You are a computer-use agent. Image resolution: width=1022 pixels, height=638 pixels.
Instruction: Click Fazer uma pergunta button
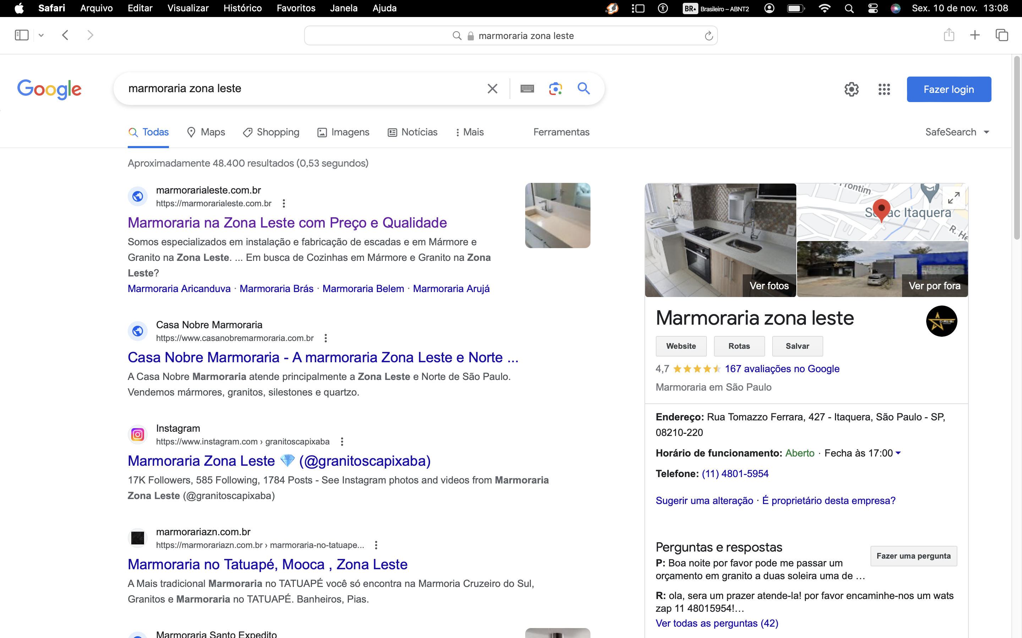913,556
